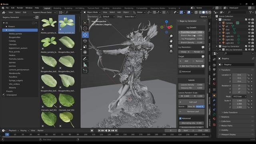Activate the Transform tool
The image size is (256, 144).
point(85,52)
